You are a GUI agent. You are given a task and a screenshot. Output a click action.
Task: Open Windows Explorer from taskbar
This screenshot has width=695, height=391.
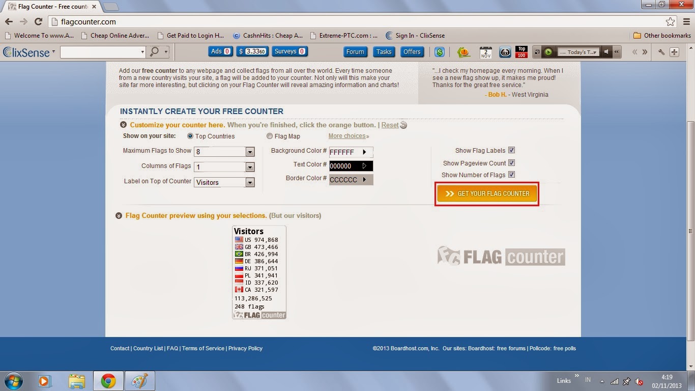(77, 381)
